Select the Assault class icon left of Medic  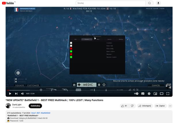(x=74, y=85)
